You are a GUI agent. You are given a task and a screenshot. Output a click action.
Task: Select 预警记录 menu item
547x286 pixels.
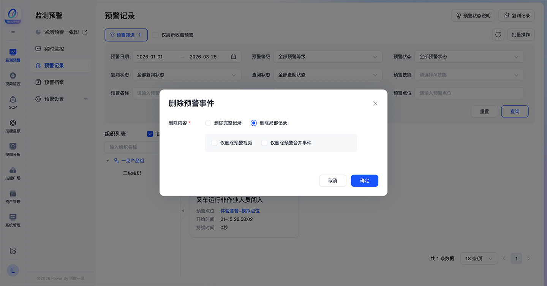(61, 66)
